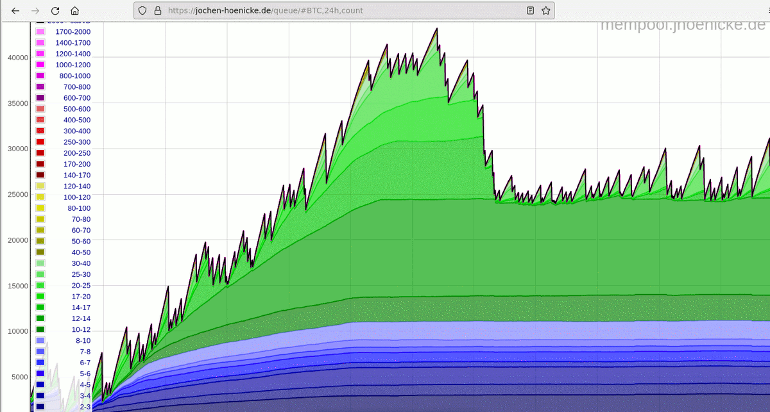Click the 300-400 fee color swatch
Screen dimensions: 770x412
pos(40,131)
